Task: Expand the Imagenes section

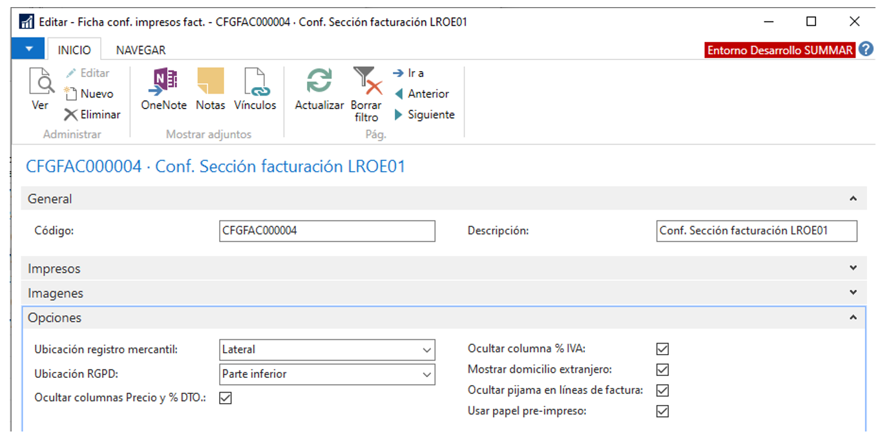Action: [x=853, y=293]
